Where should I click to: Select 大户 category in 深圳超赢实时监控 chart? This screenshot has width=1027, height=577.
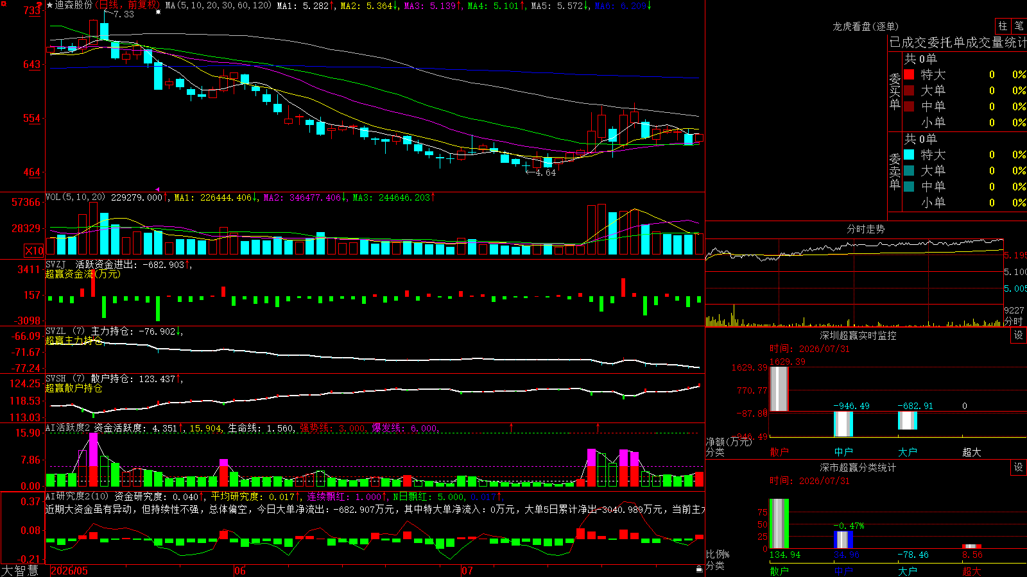(908, 452)
